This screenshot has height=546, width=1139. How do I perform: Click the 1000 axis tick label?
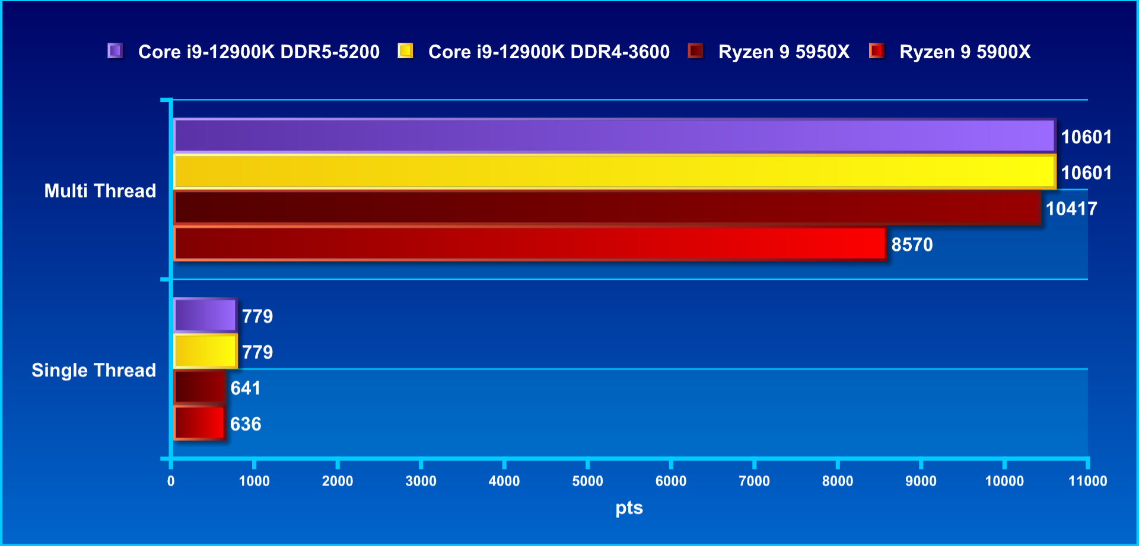254,481
